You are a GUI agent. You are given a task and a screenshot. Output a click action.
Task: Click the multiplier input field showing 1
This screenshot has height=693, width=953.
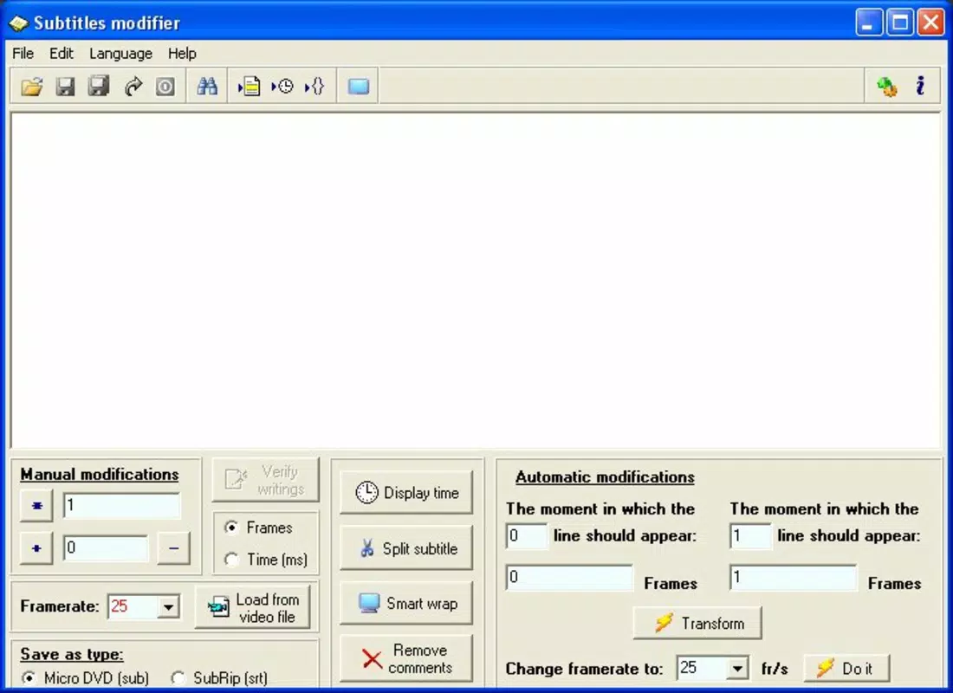pos(121,506)
